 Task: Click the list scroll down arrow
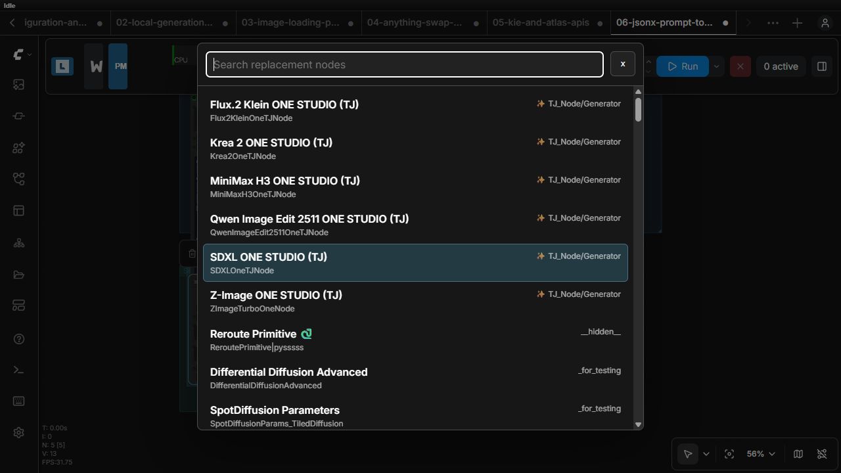coord(638,424)
